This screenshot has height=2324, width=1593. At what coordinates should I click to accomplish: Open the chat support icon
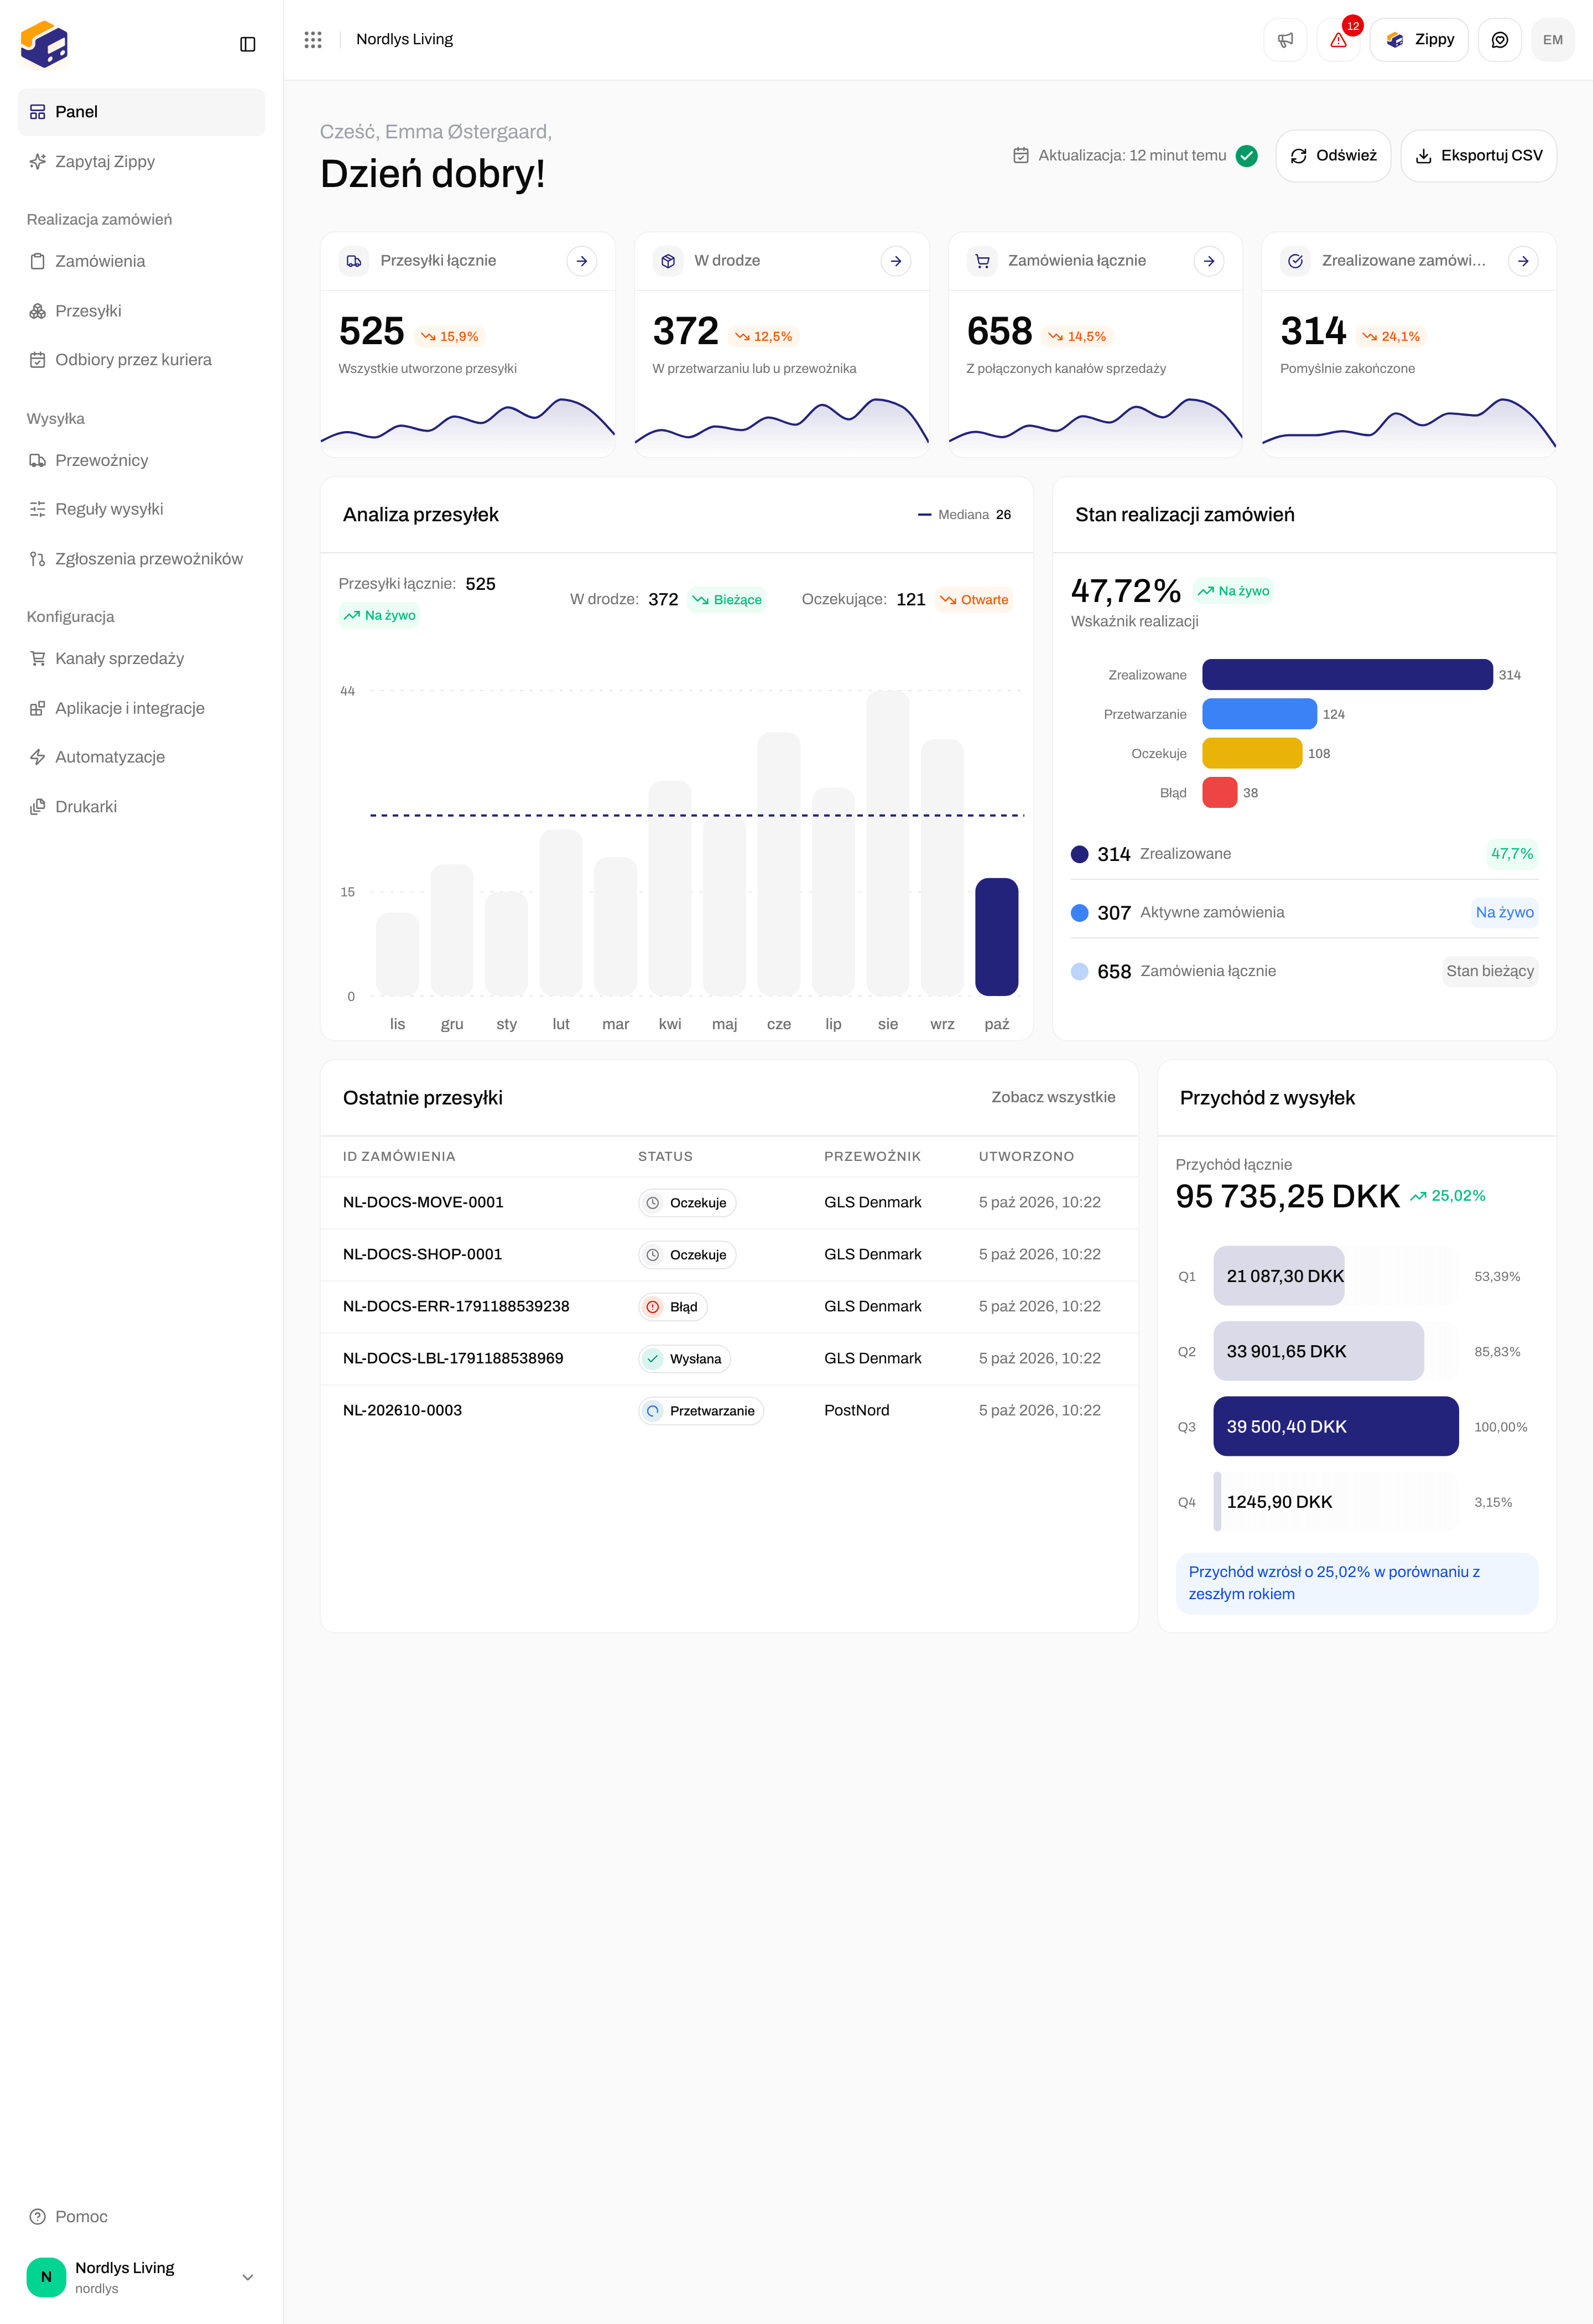(1499, 40)
